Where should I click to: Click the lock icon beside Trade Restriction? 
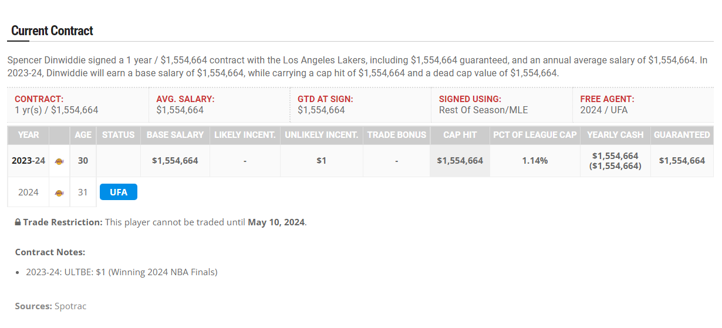(x=18, y=222)
